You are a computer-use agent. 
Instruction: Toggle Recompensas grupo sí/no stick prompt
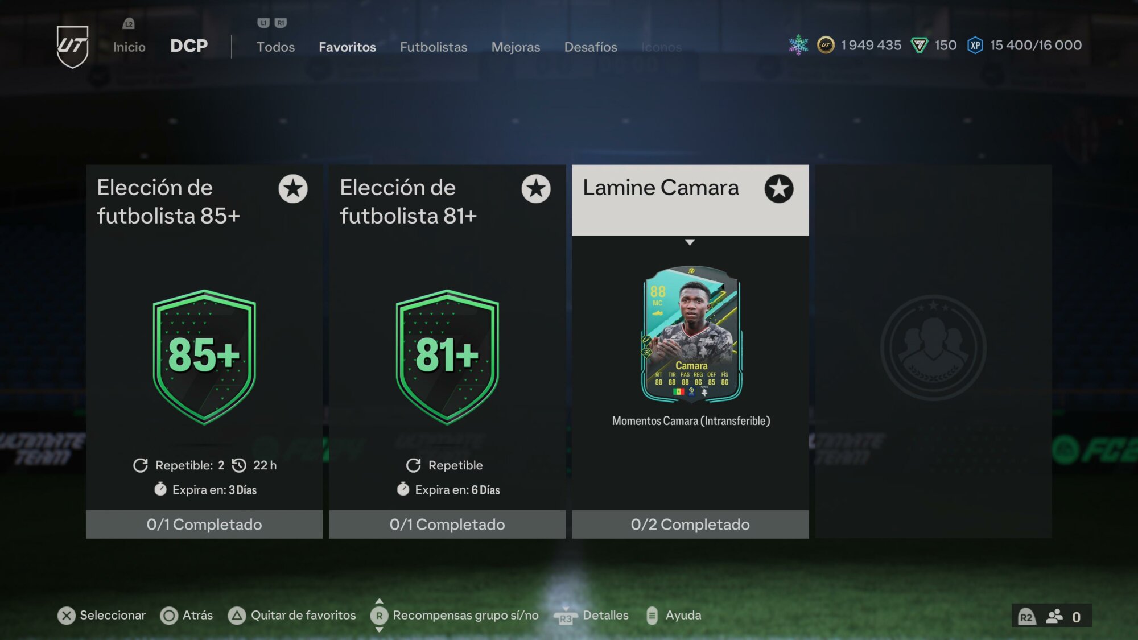(380, 616)
